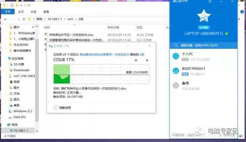Select the 10.168.1.1 router device icon

coord(176,71)
